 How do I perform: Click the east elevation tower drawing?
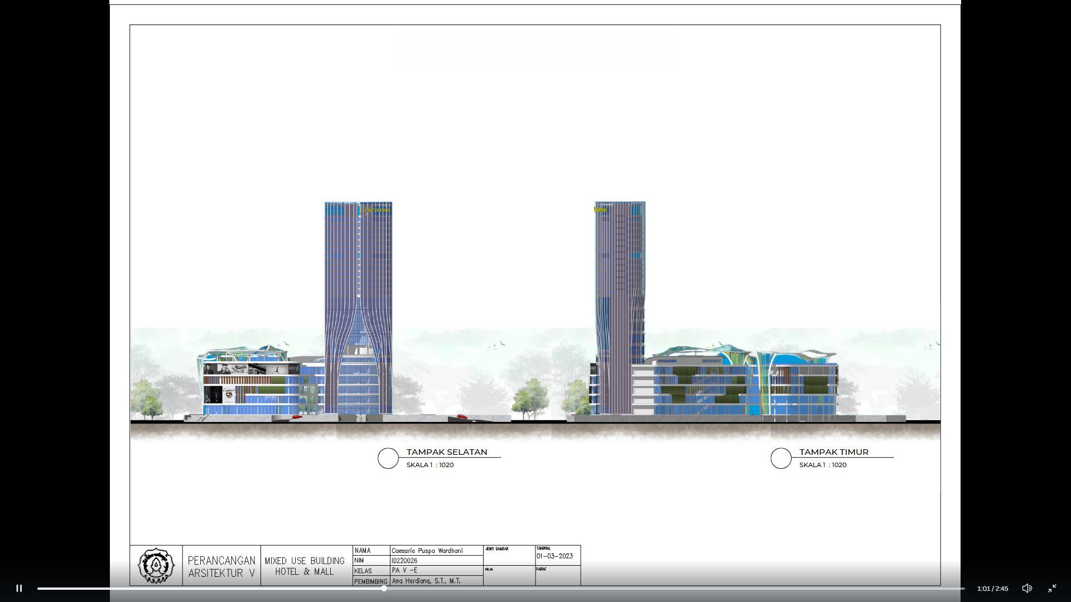pos(620,308)
